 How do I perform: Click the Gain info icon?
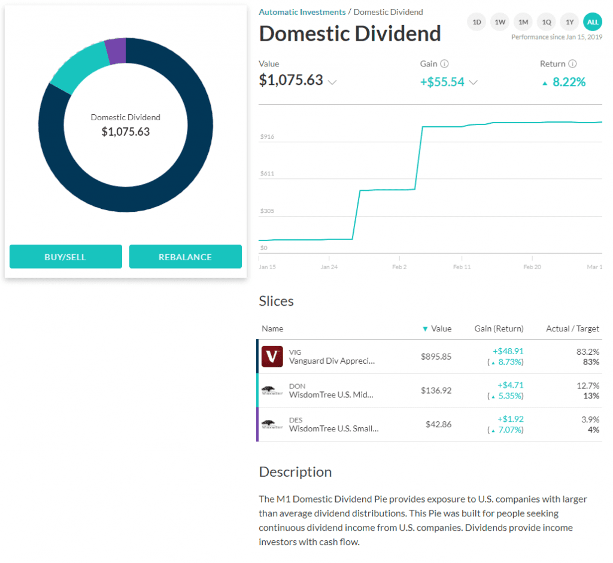(445, 63)
